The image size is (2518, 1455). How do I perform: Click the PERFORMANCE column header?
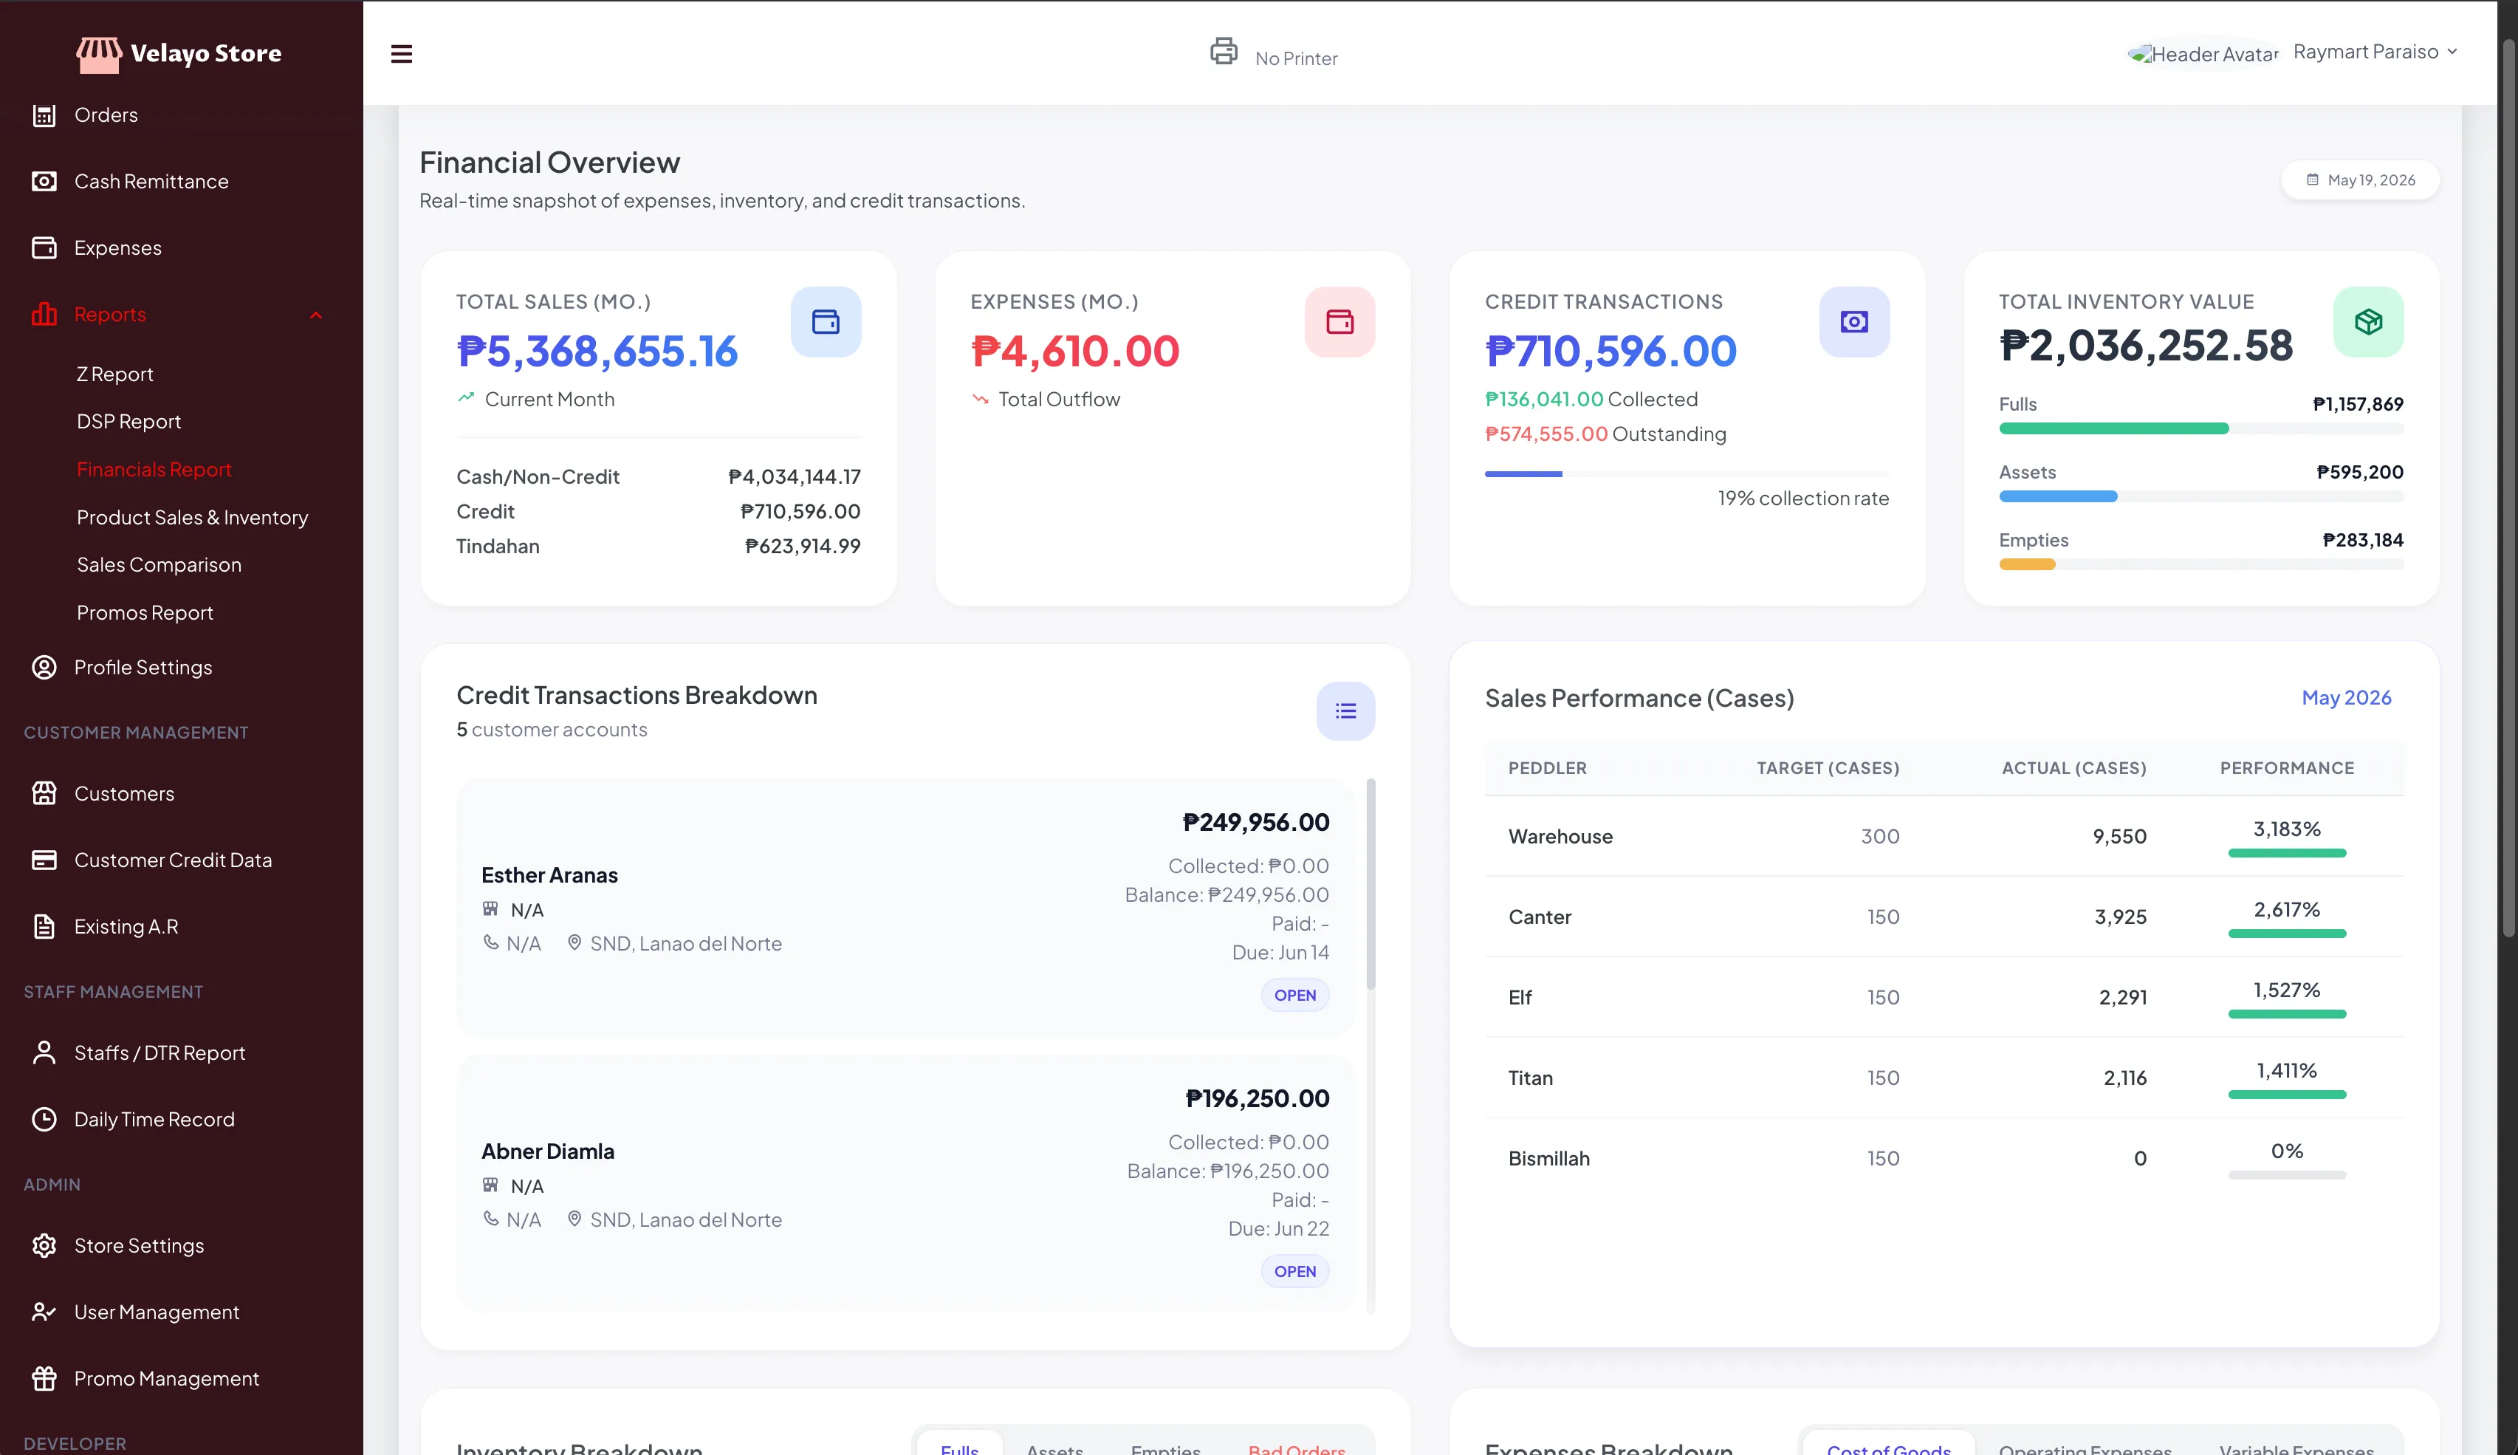[2286, 767]
